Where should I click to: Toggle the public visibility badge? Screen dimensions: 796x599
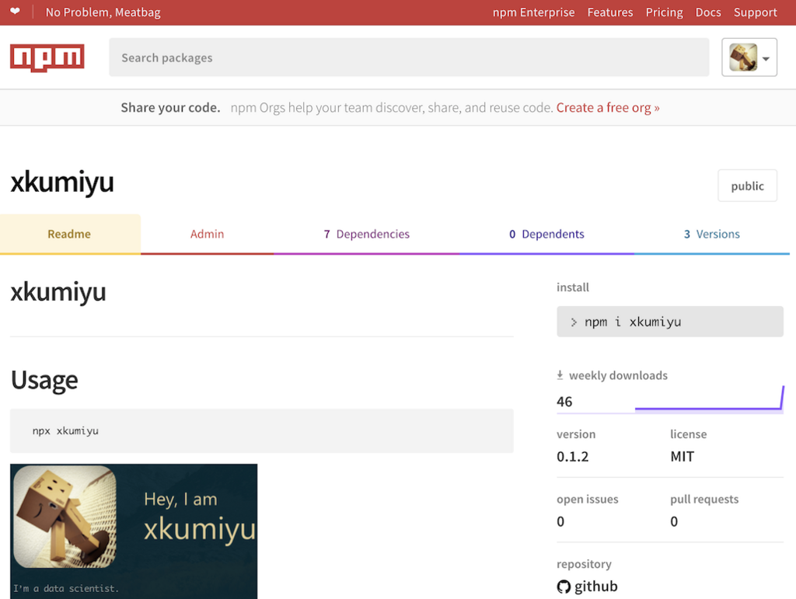tap(747, 186)
